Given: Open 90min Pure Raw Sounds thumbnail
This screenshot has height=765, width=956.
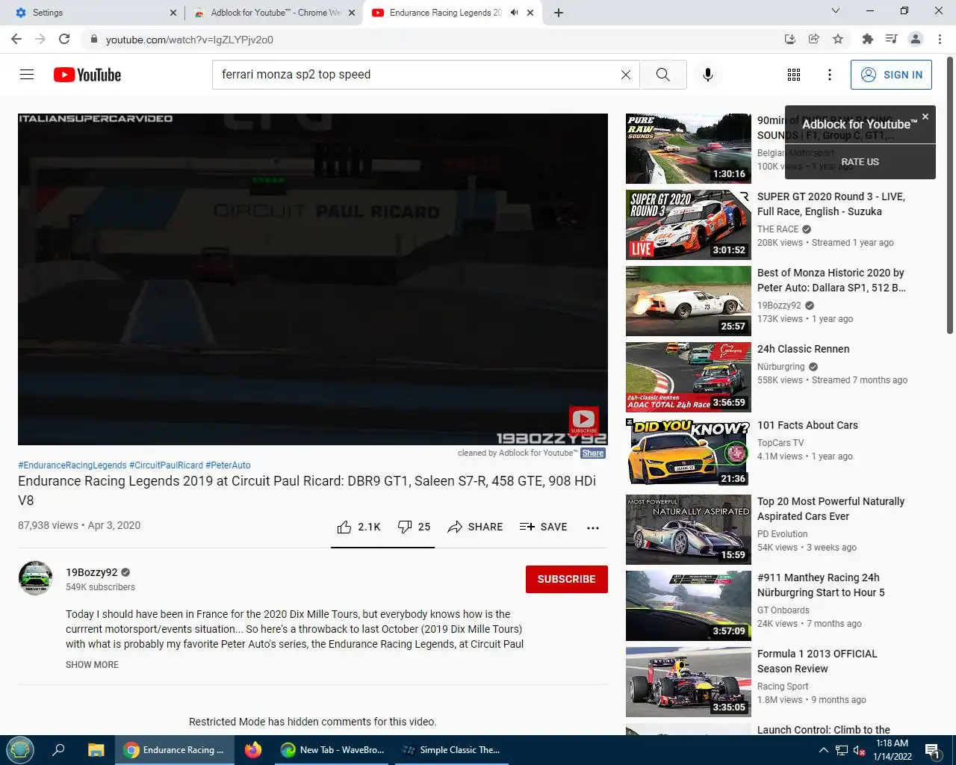Looking at the screenshot, I should click(689, 149).
